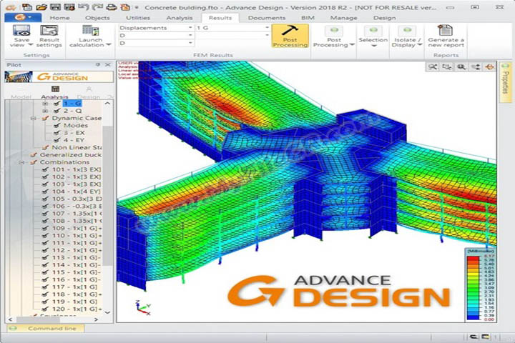Switch to the Home ribbon tab
The image size is (515, 343).
[x=59, y=18]
